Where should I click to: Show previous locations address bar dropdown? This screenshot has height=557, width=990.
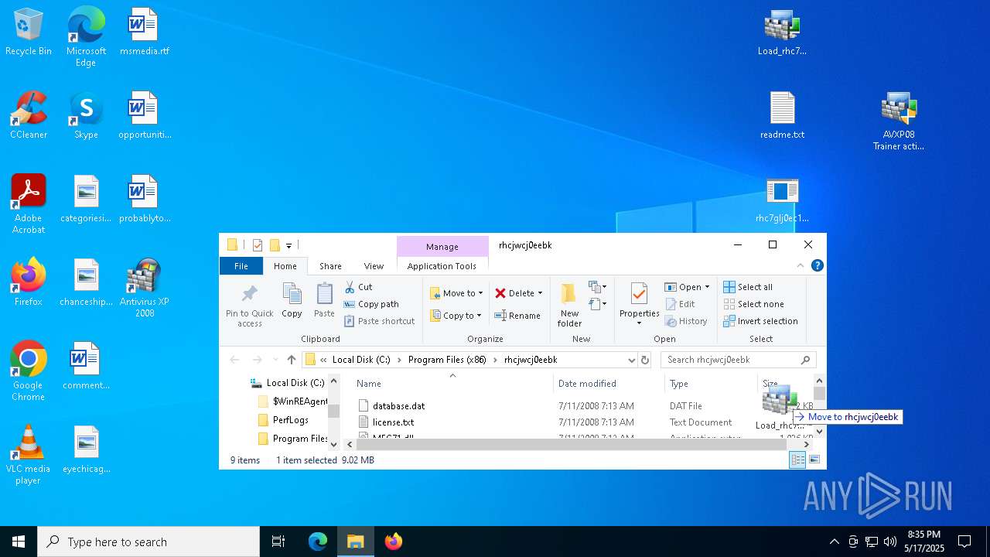pos(631,360)
